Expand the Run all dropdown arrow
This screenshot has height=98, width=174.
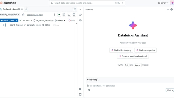point(17,20)
